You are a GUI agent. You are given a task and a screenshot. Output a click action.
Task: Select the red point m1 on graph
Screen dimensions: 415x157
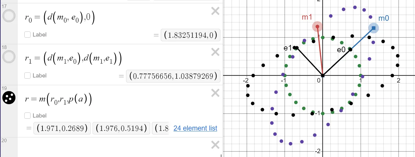pos(317,26)
